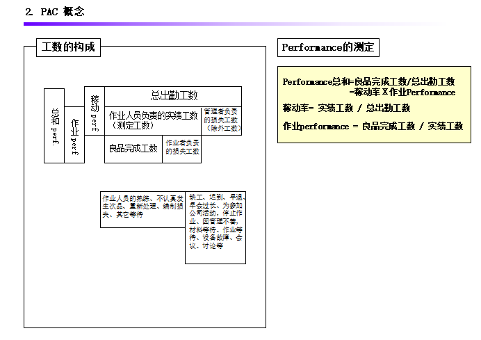Select the "=稼动率 X 作业Performance" line
The height and width of the screenshot is (340, 481).
click(402, 92)
